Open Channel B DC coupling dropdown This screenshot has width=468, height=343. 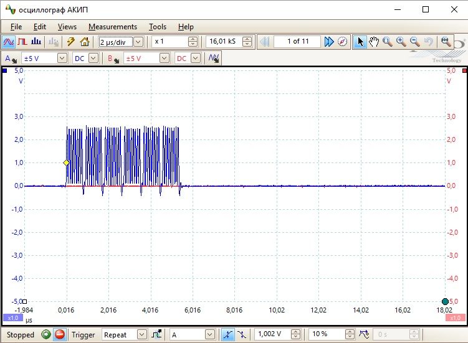point(196,58)
